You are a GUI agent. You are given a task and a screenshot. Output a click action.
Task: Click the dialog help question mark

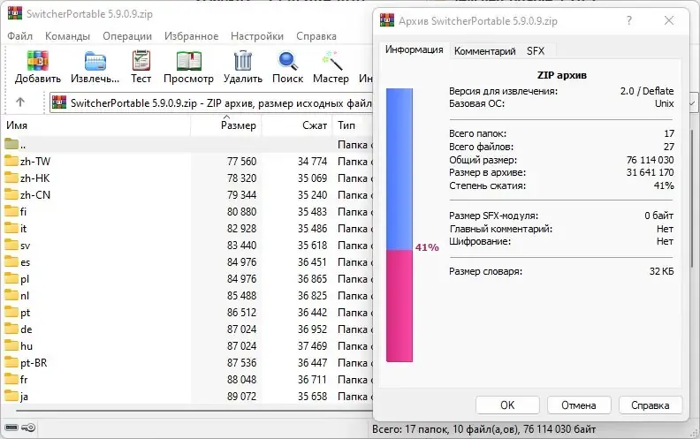[x=629, y=20]
